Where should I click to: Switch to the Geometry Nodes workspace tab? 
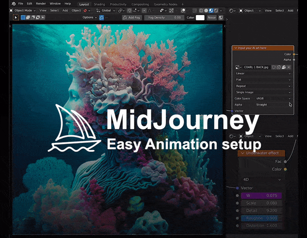tap(166, 4)
